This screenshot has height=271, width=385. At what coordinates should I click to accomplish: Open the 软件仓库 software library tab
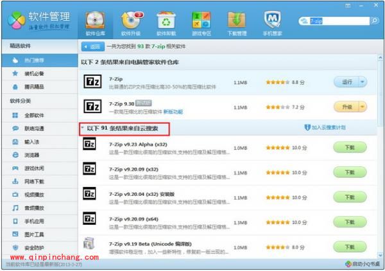96,24
